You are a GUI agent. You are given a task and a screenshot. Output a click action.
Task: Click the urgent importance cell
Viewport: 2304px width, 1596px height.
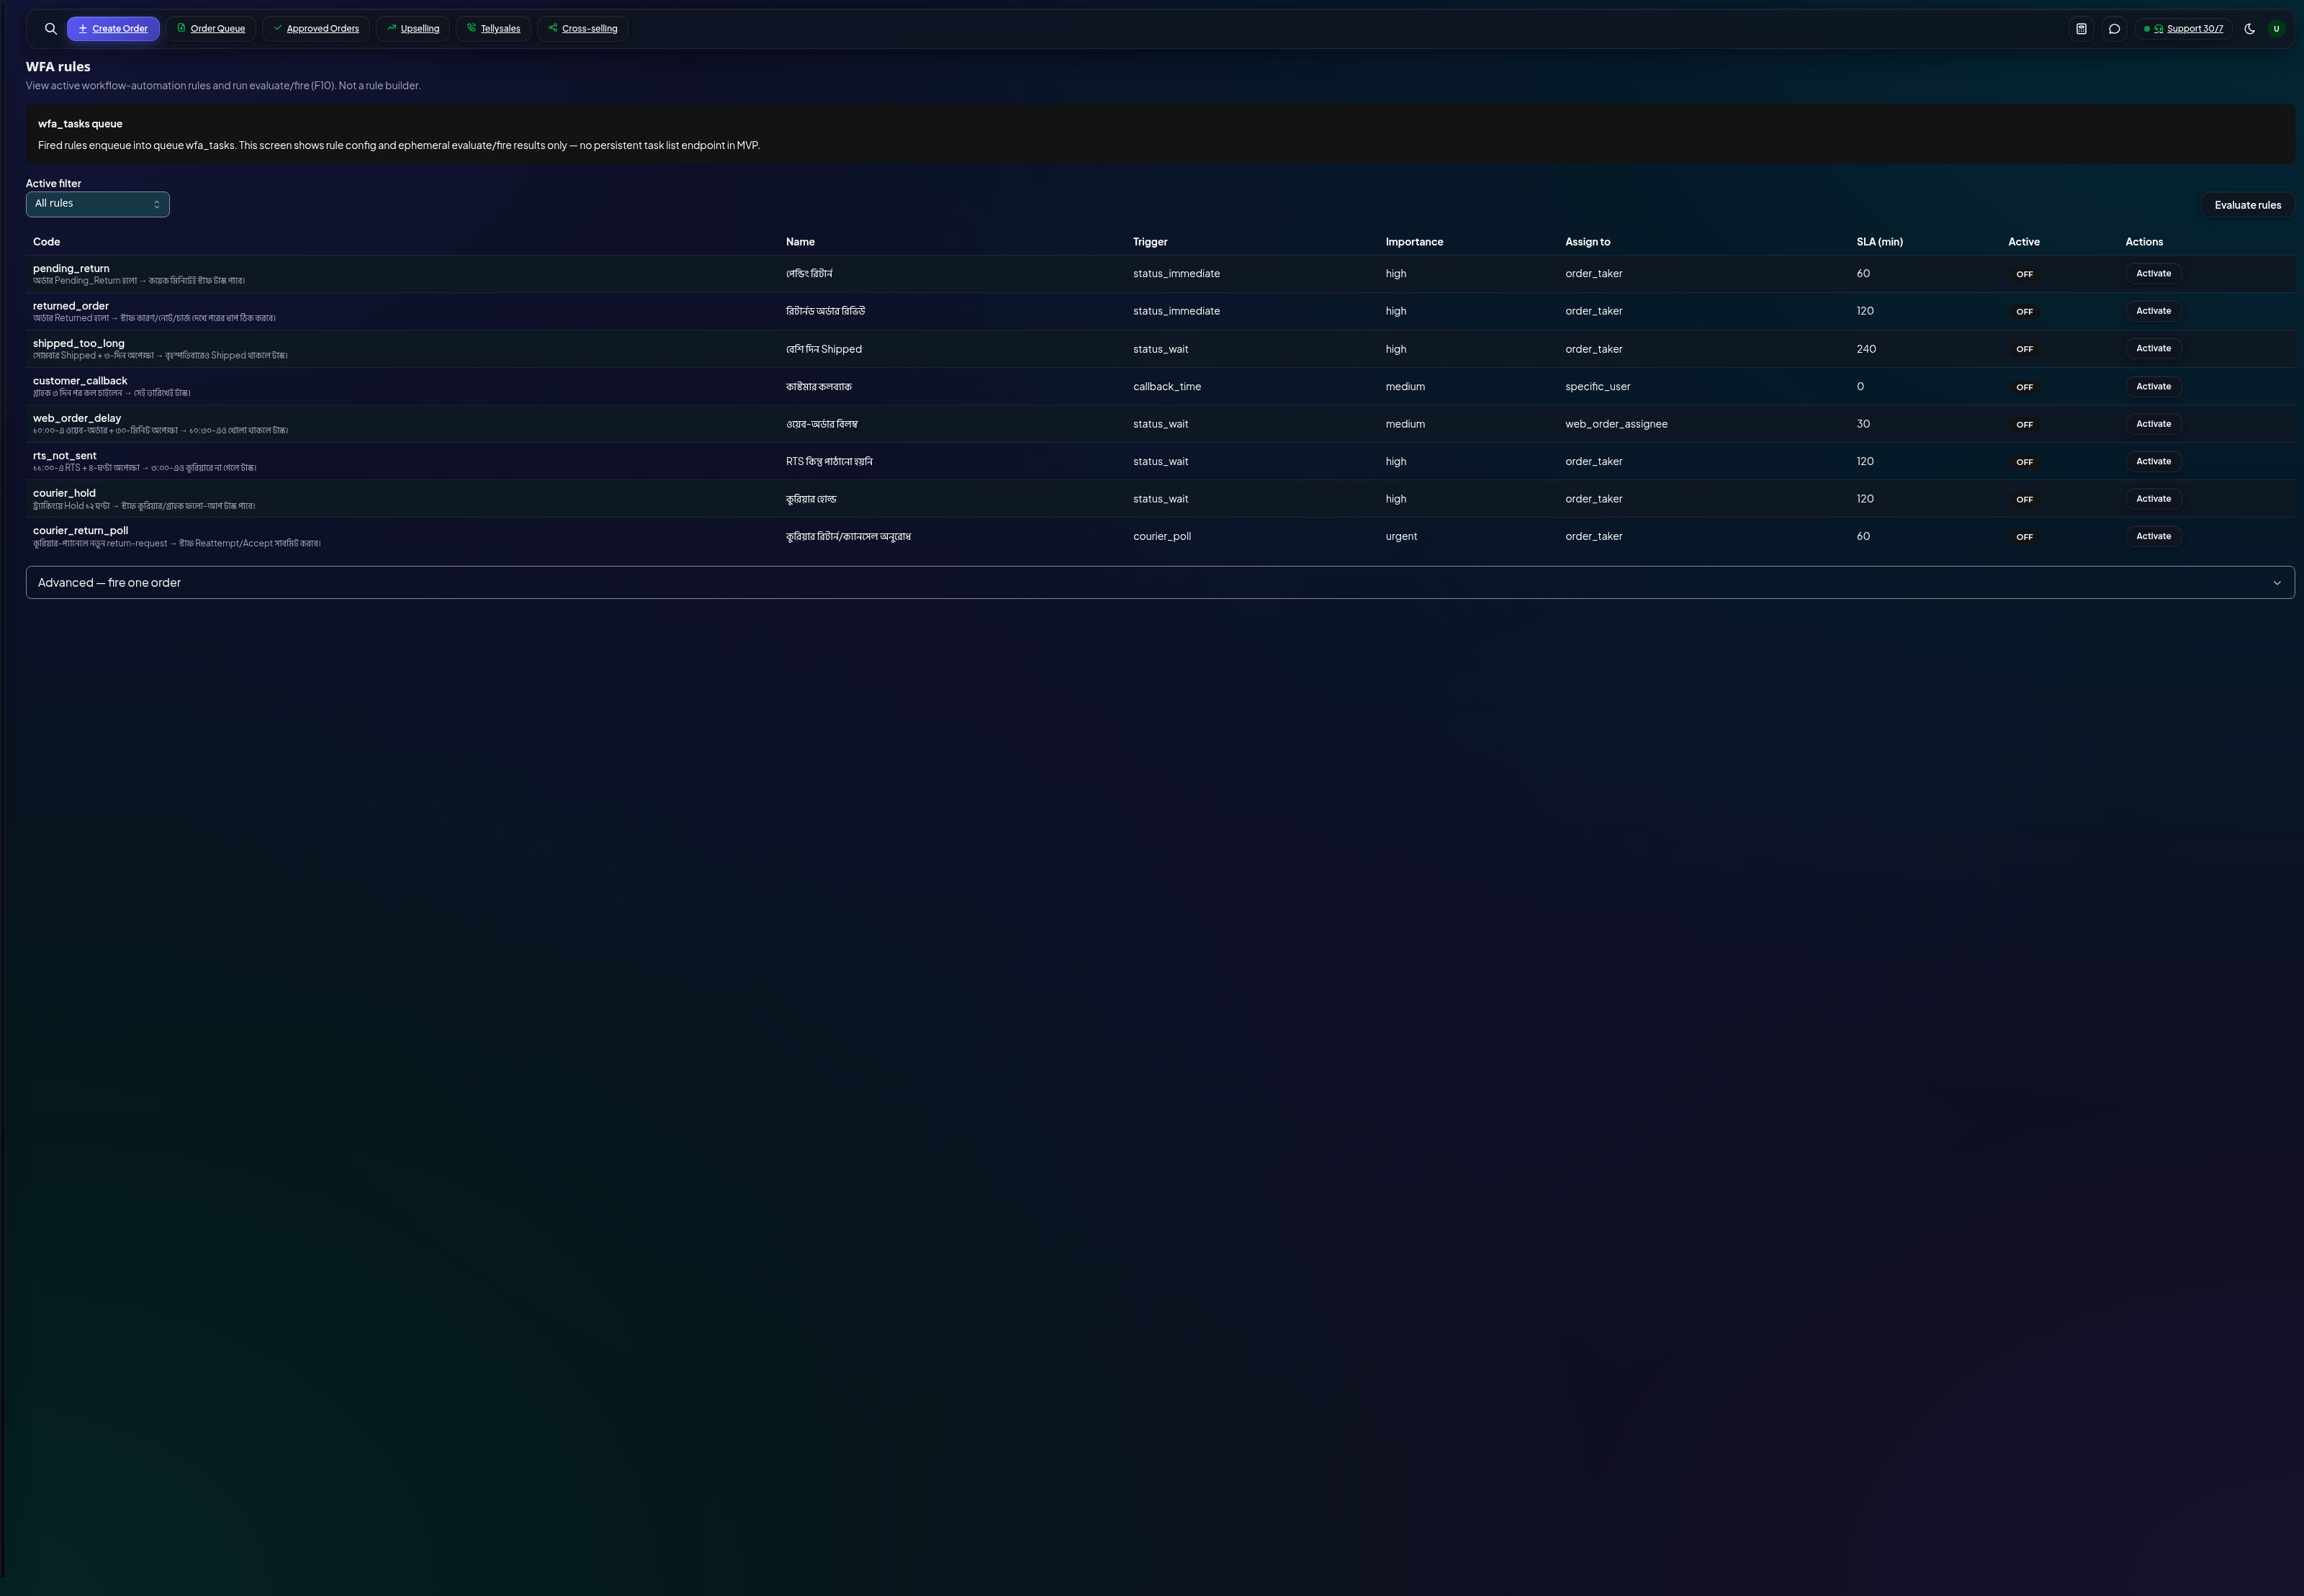(1401, 537)
